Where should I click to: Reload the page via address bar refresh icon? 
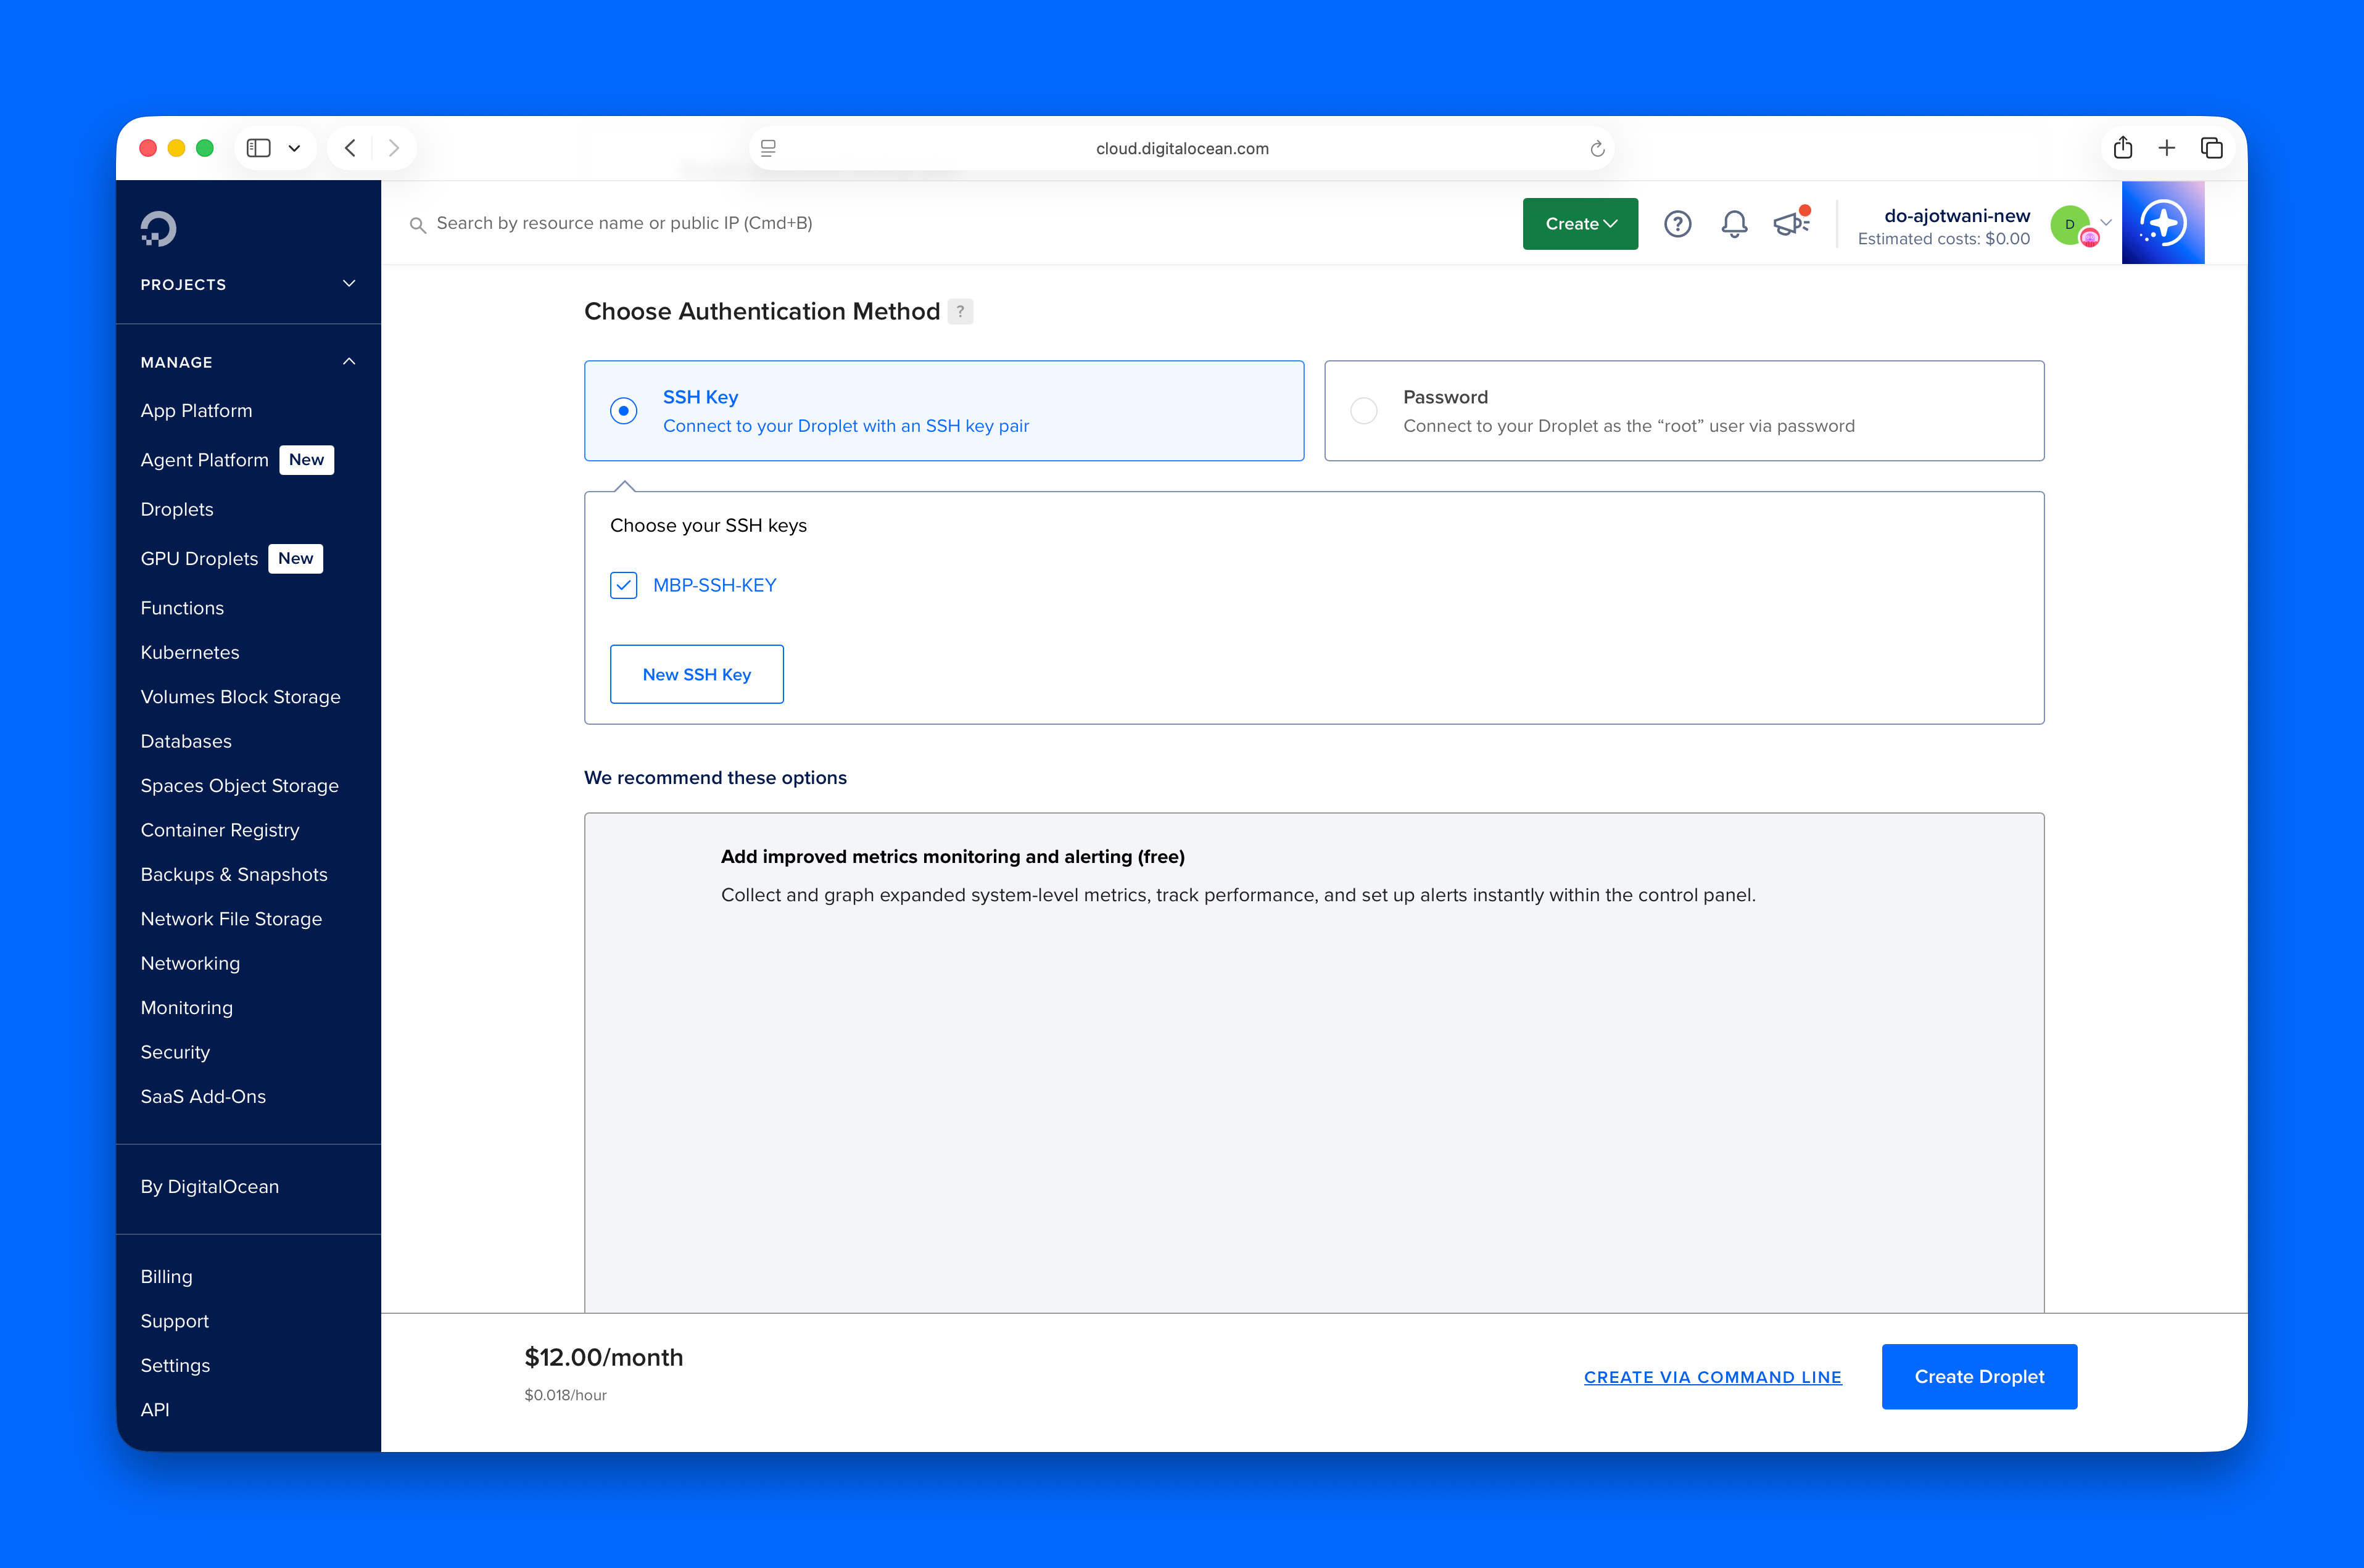click(x=1596, y=147)
